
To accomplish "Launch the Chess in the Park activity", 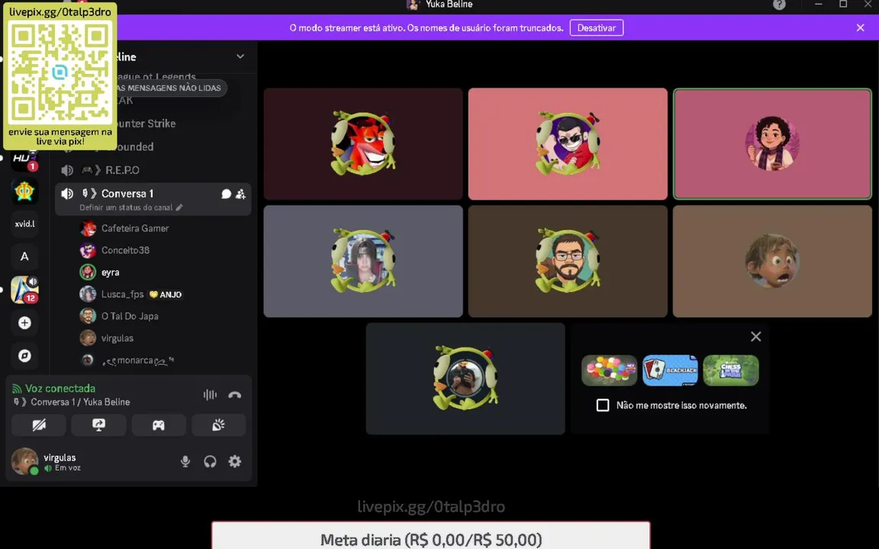I will coord(731,371).
